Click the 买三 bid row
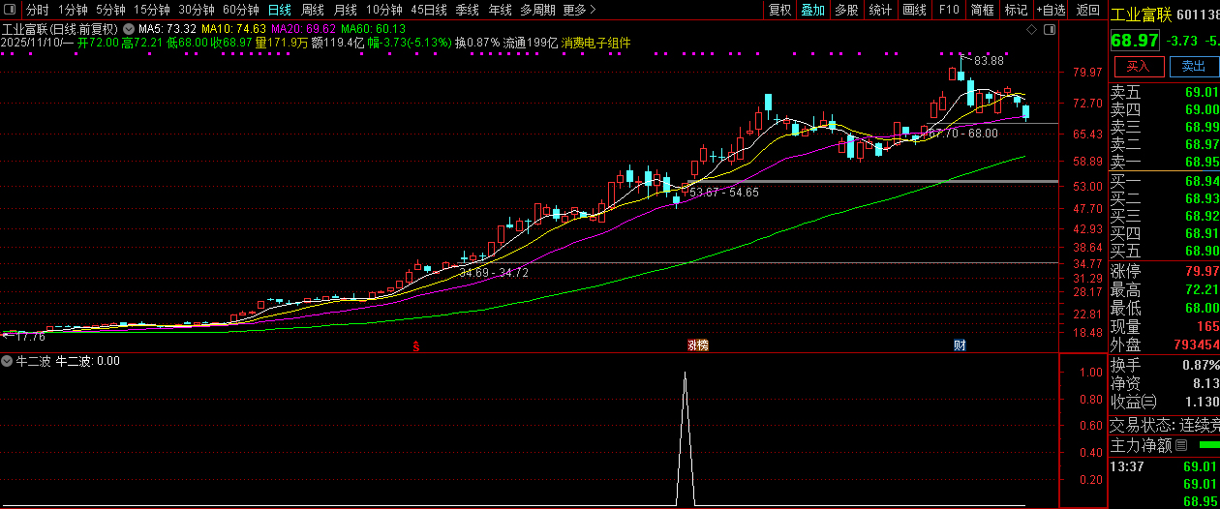Image resolution: width=1220 pixels, height=509 pixels. point(1164,216)
